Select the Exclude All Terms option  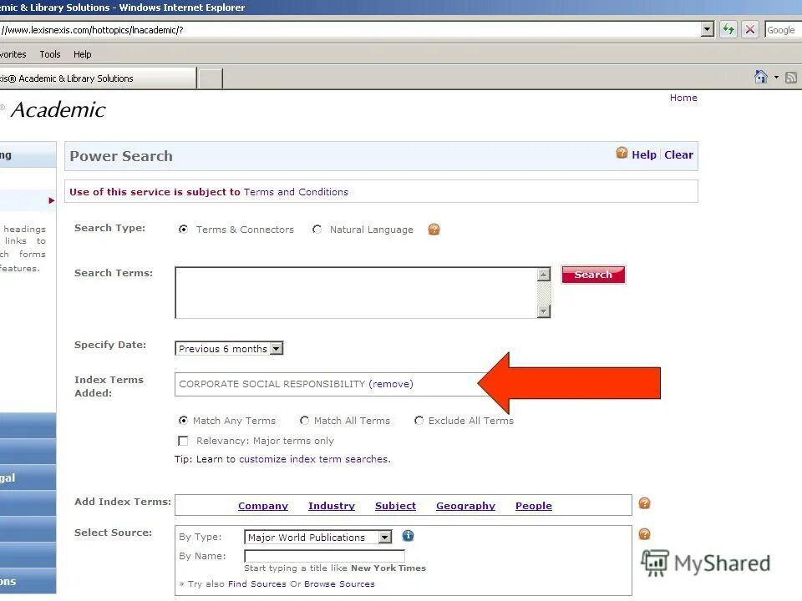[419, 421]
